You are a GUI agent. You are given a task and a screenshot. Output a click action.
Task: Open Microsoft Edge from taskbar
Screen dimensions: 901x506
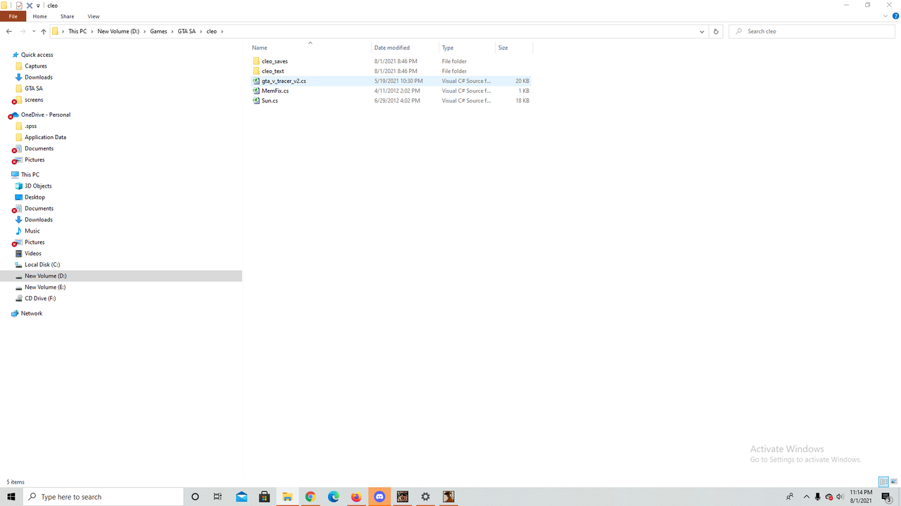point(334,497)
